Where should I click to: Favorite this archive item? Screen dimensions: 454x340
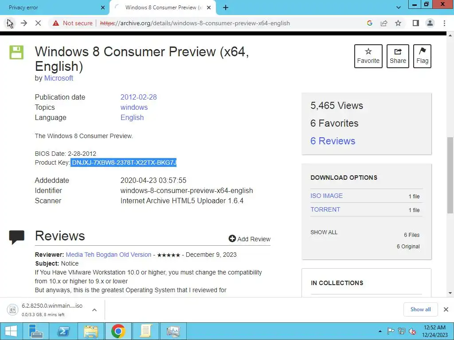click(368, 56)
